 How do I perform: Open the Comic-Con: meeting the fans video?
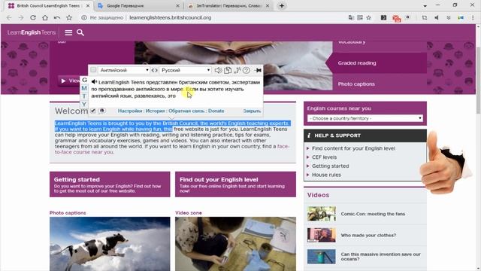[373, 214]
